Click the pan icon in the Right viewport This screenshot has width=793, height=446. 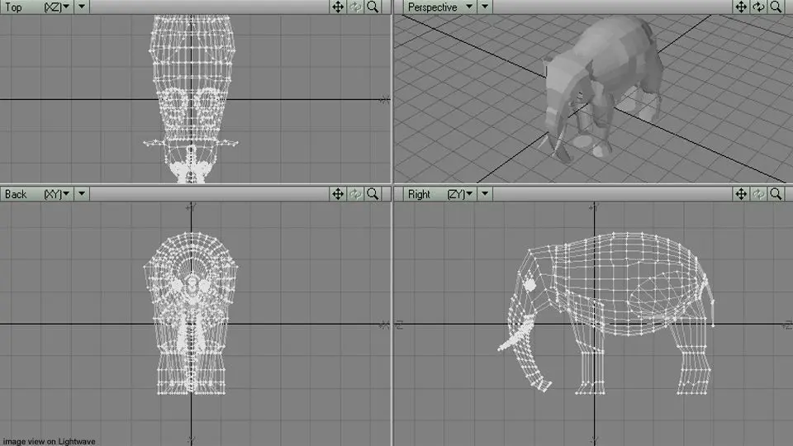pyautogui.click(x=740, y=194)
